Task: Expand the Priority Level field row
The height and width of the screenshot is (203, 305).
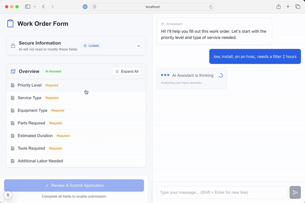Action: [76, 85]
